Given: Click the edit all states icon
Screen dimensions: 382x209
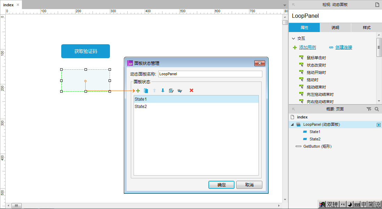Looking at the screenshot, I should (x=180, y=91).
